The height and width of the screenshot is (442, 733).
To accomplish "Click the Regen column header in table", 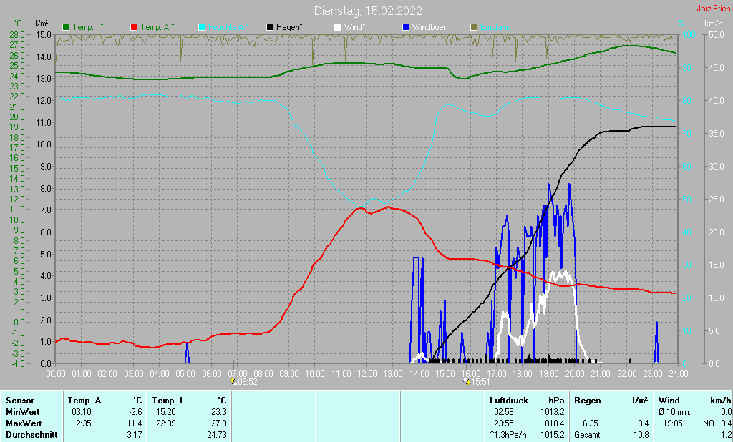I will [x=587, y=401].
